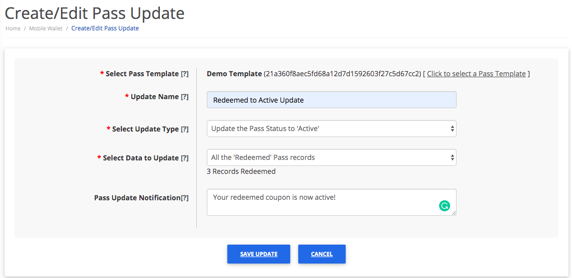This screenshot has width=572, height=278.
Task: Click the 'Demo Template' name text
Action: 234,74
